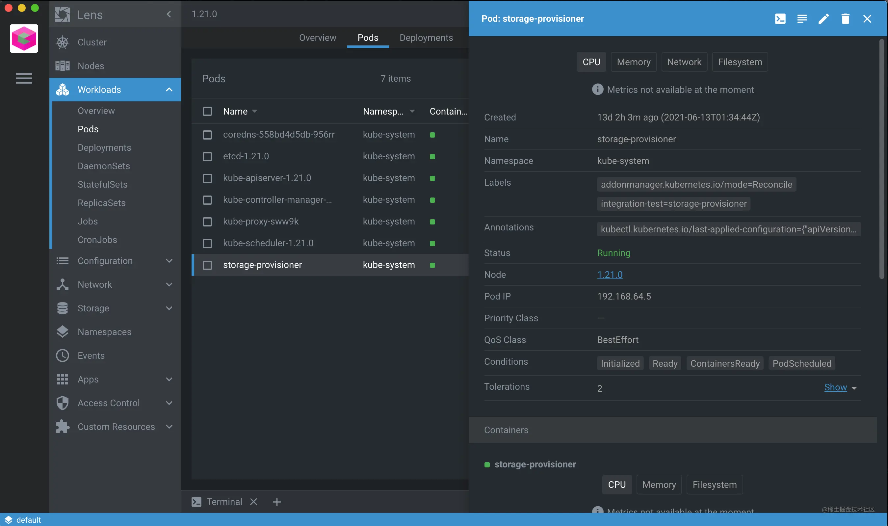Viewport: 888px width, 526px height.
Task: Check the storage-provisioner row checkbox
Action: (x=207, y=265)
